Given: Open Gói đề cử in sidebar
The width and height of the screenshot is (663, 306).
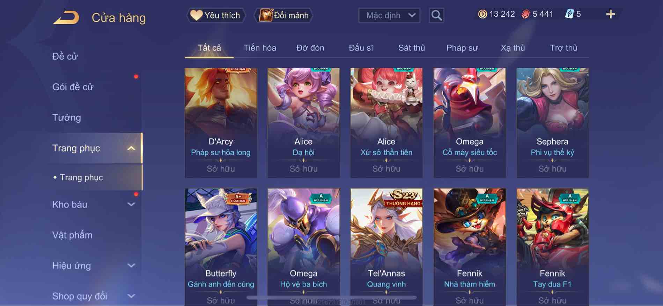Looking at the screenshot, I should tap(73, 87).
